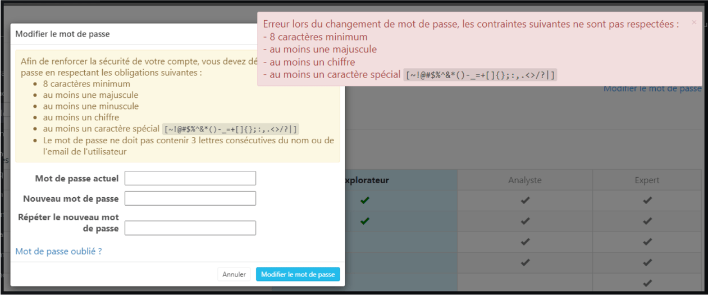Click background page 'Modifier le mot de passe' link

click(x=652, y=89)
